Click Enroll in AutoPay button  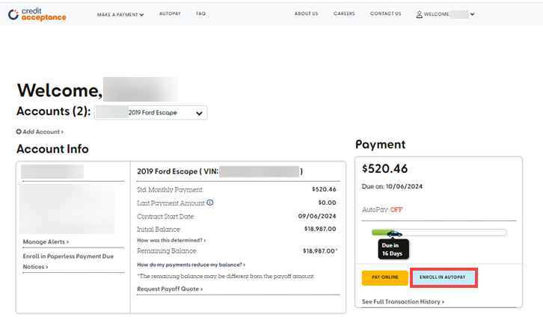[x=444, y=277]
